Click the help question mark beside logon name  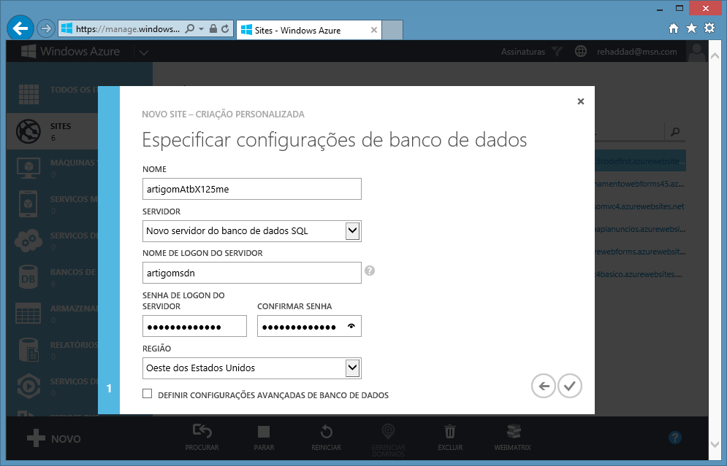tap(370, 271)
